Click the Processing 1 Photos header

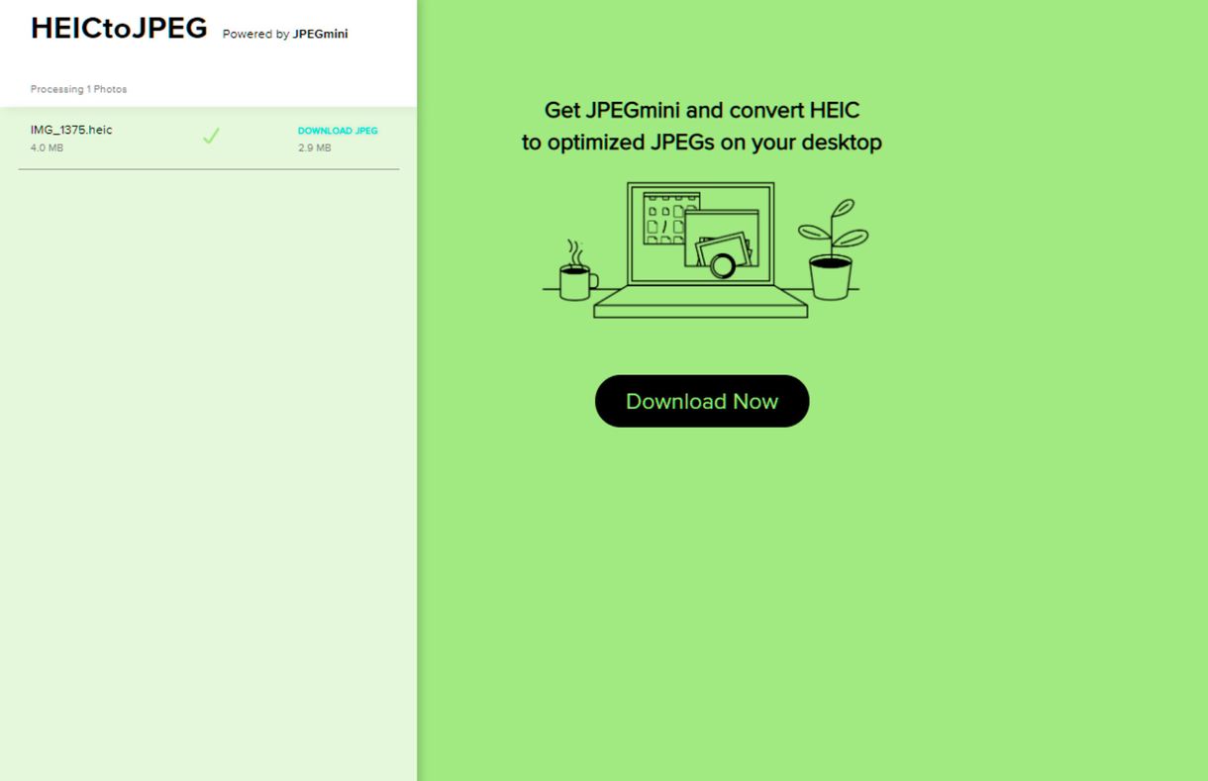[78, 88]
